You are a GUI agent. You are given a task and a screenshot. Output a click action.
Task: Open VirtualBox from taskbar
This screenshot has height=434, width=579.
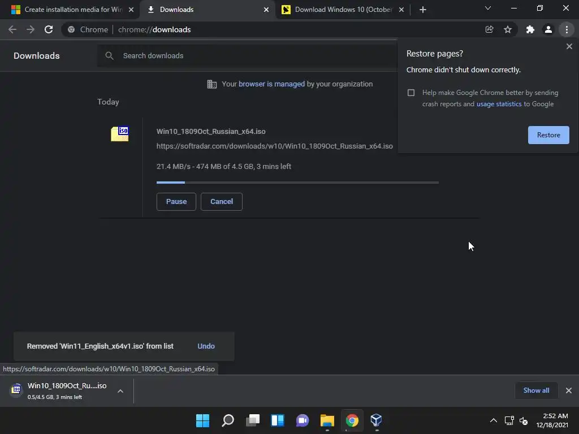tap(376, 420)
